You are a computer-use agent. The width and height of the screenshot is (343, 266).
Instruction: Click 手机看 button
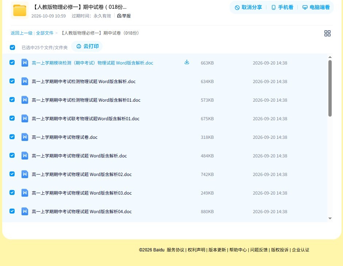click(282, 7)
